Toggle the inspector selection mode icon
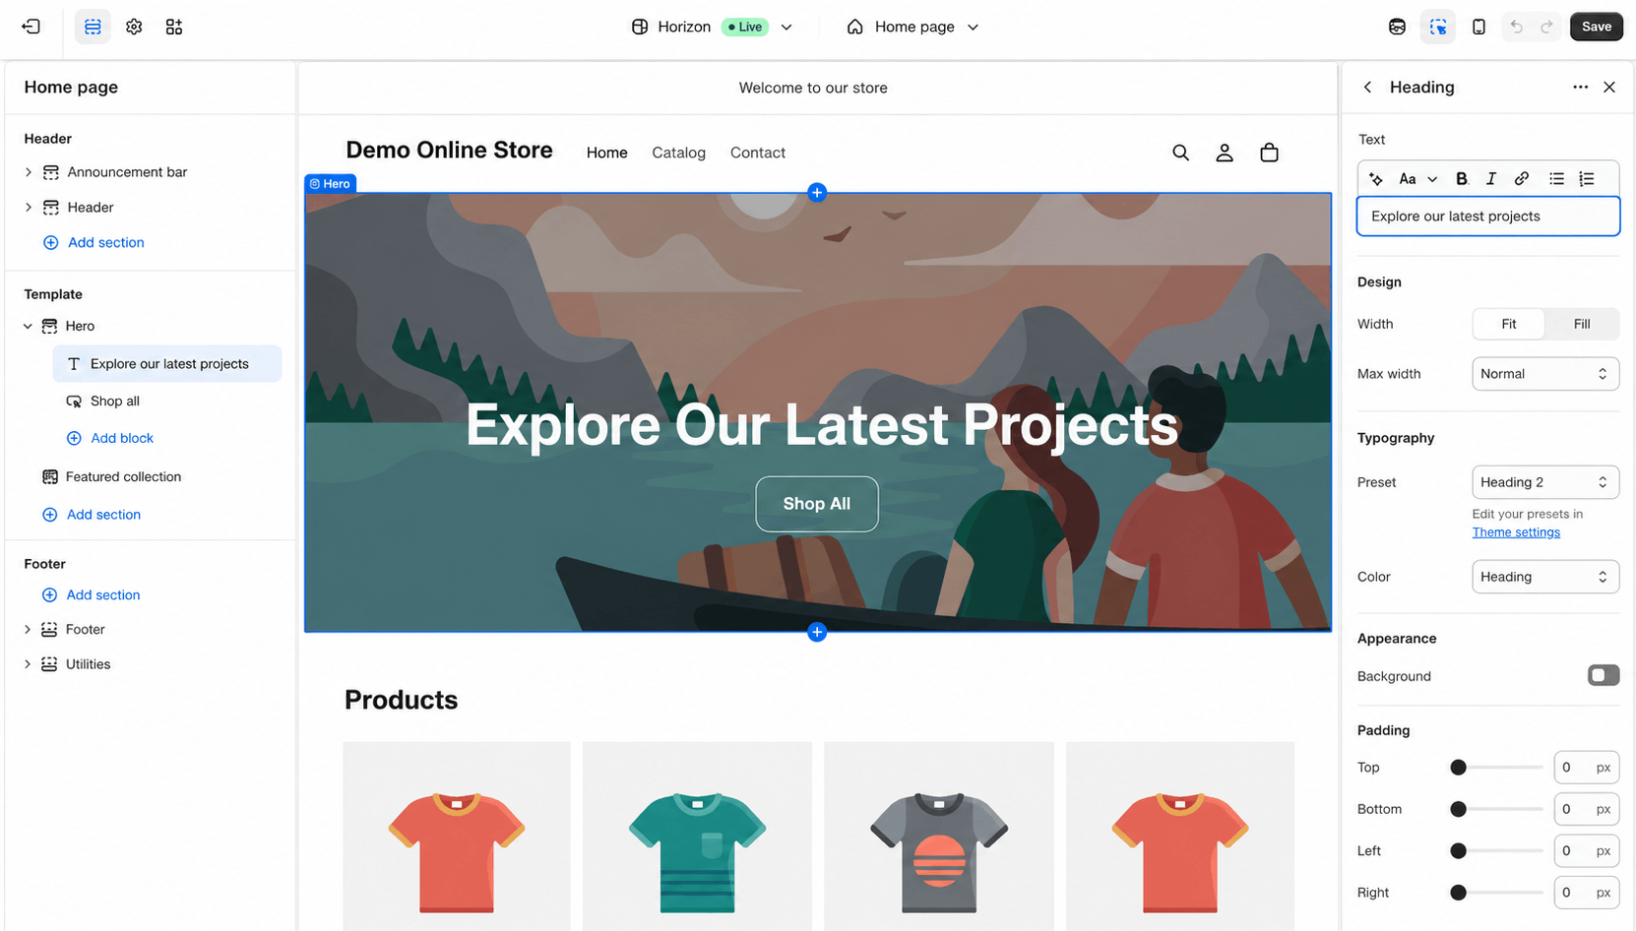The width and height of the screenshot is (1636, 931). (1438, 27)
